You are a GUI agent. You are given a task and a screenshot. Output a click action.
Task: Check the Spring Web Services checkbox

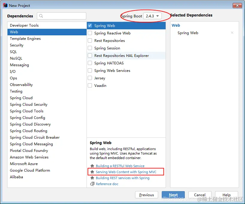[90, 70]
